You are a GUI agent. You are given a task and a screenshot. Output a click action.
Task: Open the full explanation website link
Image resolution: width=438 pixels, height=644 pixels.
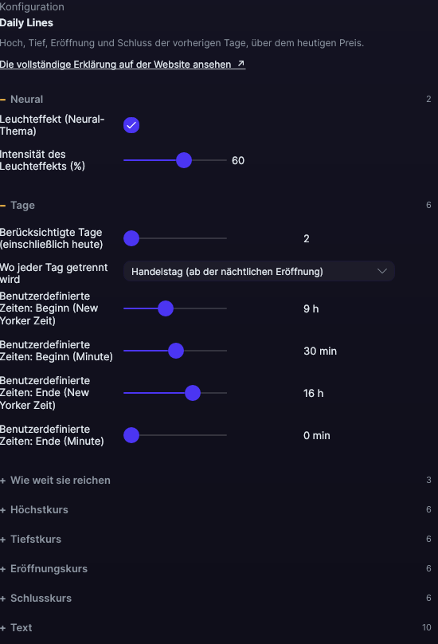coord(123,65)
